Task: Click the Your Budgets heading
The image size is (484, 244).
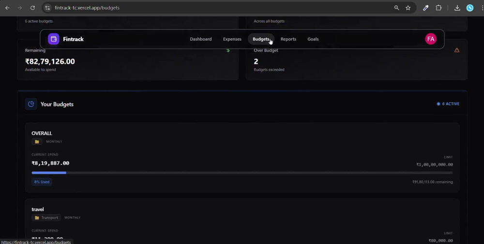Action: [57, 104]
